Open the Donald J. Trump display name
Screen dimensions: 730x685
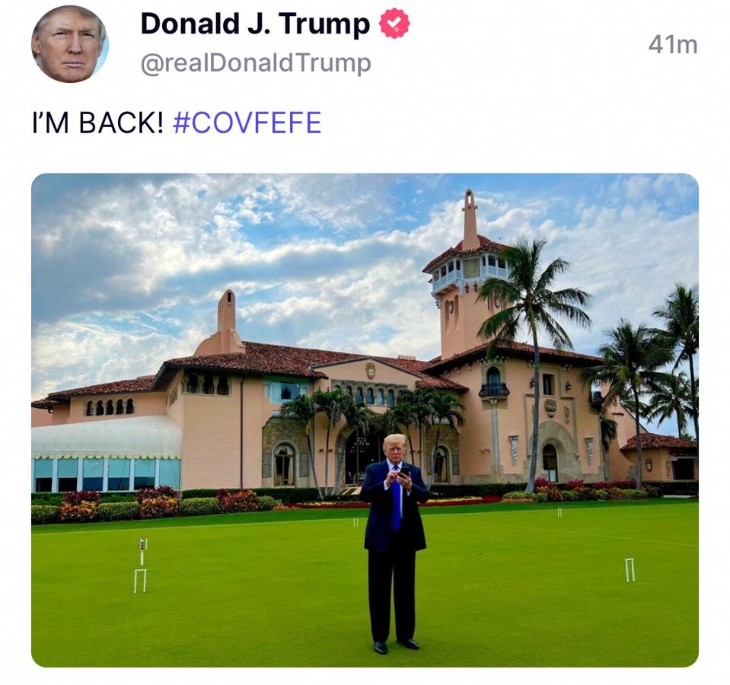tap(255, 24)
